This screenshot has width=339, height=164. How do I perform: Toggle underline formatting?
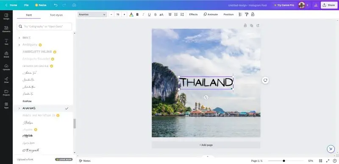[149, 14]
